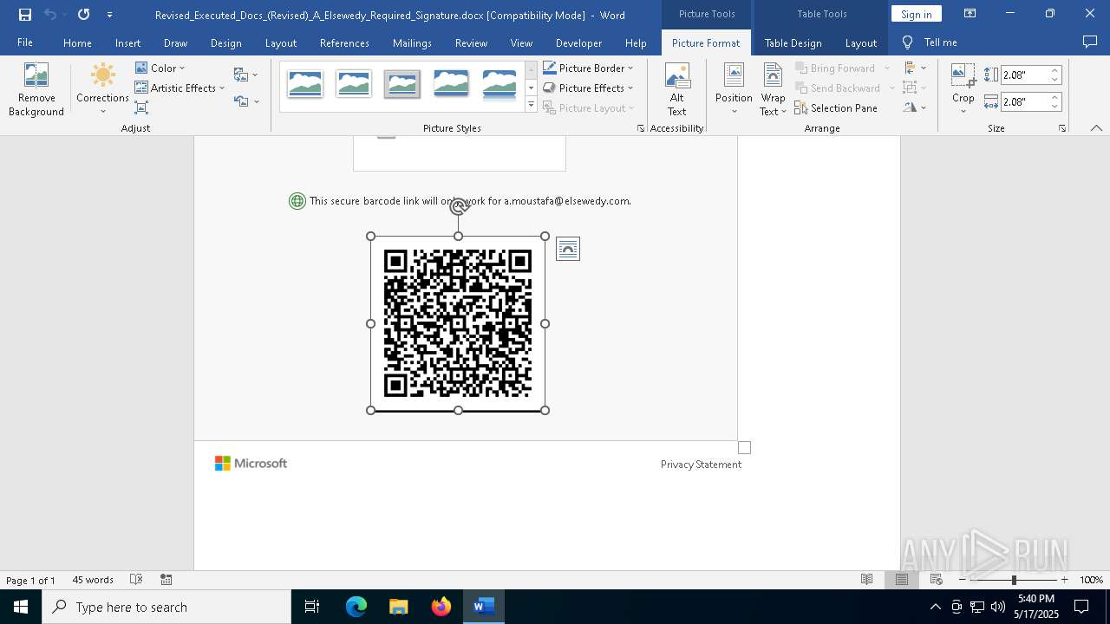Click the macro recording status icon
The width and height of the screenshot is (1110, 624).
[x=166, y=580]
